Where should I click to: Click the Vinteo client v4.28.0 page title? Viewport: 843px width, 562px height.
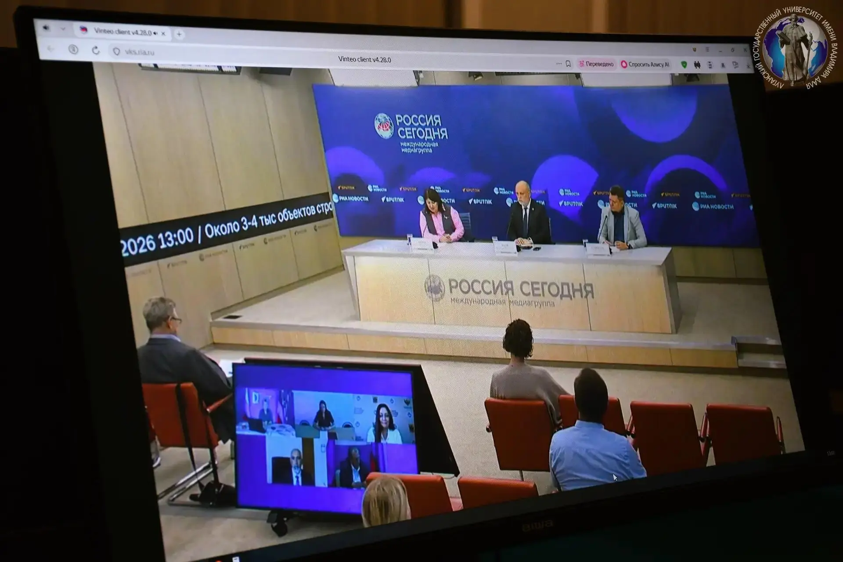pos(364,59)
